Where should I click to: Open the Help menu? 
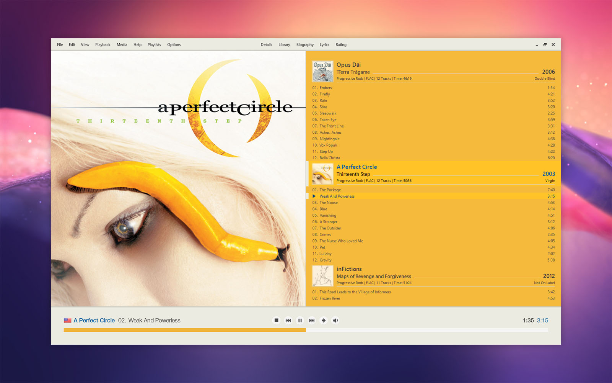pos(137,44)
